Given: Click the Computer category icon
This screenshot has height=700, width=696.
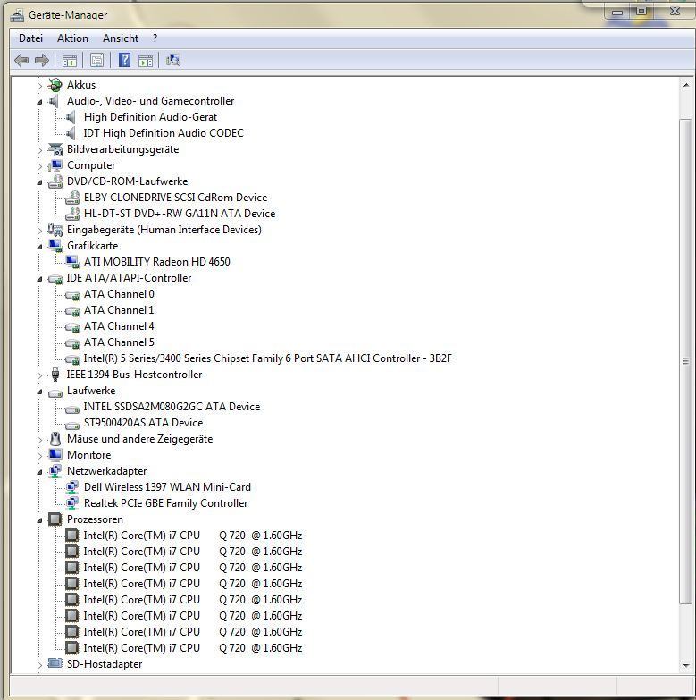Looking at the screenshot, I should [55, 165].
